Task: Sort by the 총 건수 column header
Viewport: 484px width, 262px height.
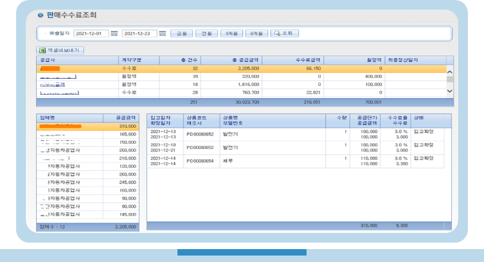Action: (x=180, y=60)
